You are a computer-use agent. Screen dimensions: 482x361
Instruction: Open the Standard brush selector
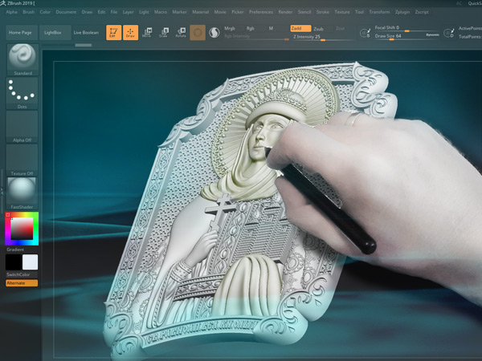click(x=22, y=59)
